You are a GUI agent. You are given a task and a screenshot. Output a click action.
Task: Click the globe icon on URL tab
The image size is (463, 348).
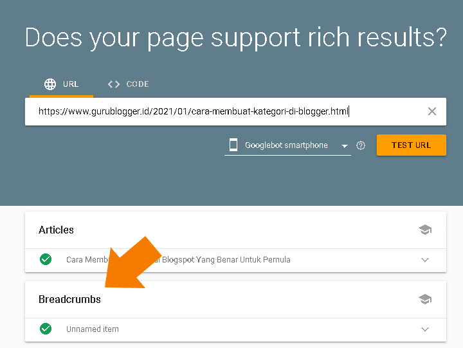click(50, 84)
